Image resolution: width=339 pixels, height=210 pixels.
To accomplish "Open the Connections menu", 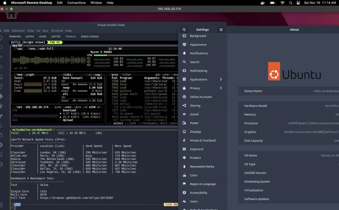I will [76, 3].
